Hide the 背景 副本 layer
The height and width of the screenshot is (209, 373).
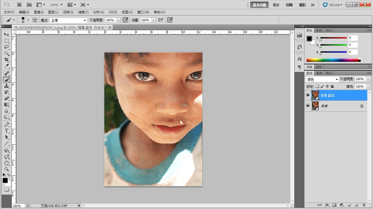(308, 95)
